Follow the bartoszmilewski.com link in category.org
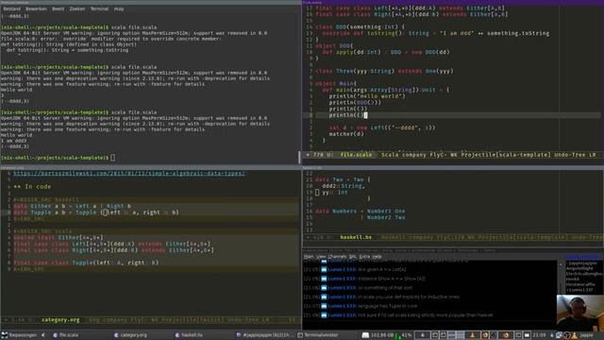This screenshot has width=604, height=340. (x=129, y=174)
